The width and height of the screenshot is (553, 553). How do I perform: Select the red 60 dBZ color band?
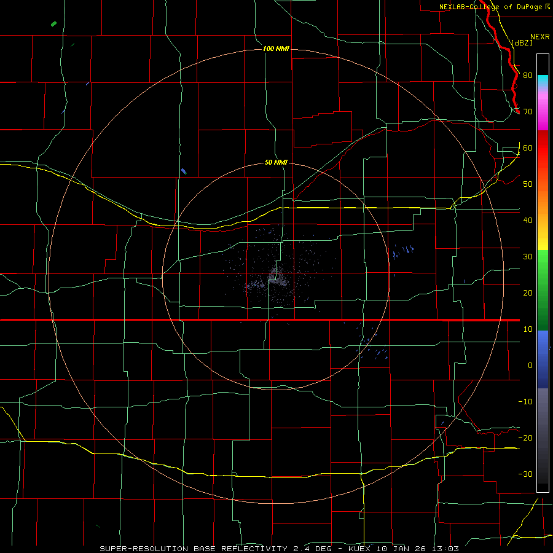pyautogui.click(x=543, y=148)
